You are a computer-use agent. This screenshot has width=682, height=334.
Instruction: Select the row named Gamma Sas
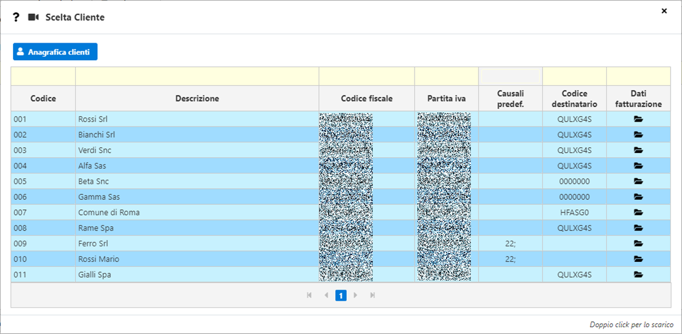click(x=341, y=197)
